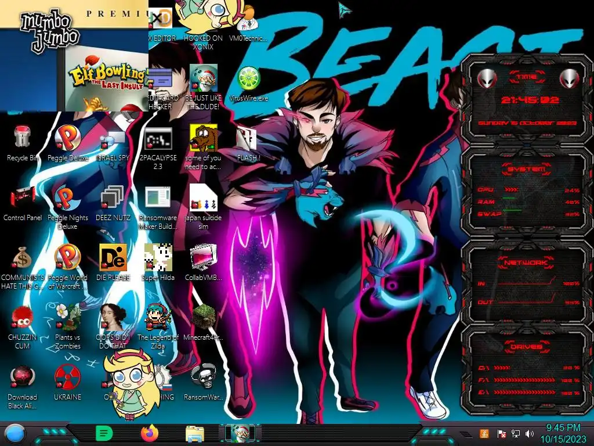Click the F:\ drive row in widget

529,380
